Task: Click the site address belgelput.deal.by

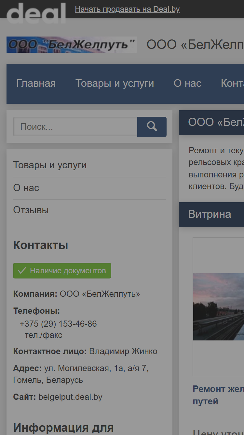Action: 70,397
